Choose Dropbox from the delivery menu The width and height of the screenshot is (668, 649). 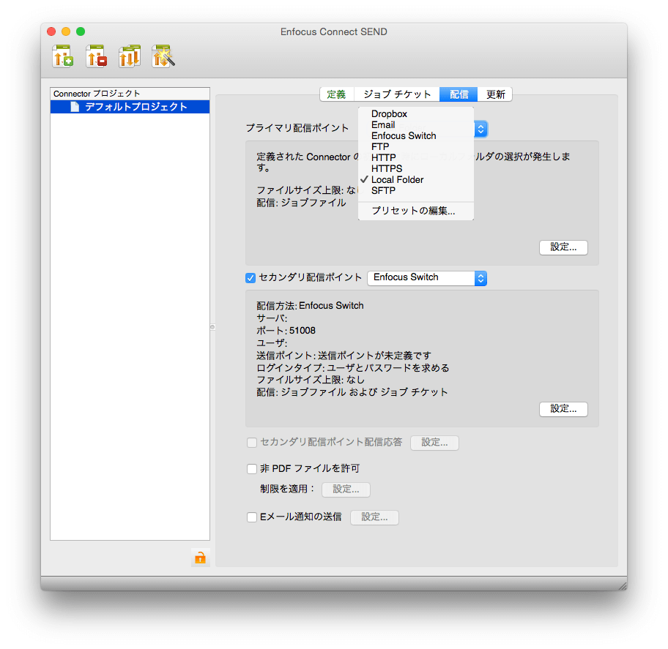[416, 113]
